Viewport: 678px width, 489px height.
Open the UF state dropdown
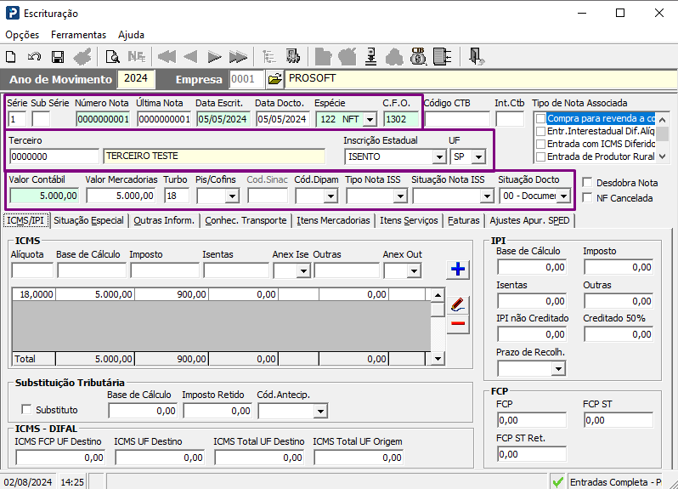tap(478, 157)
